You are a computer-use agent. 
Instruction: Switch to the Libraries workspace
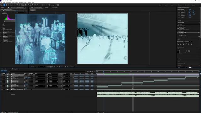(x=193, y=5)
